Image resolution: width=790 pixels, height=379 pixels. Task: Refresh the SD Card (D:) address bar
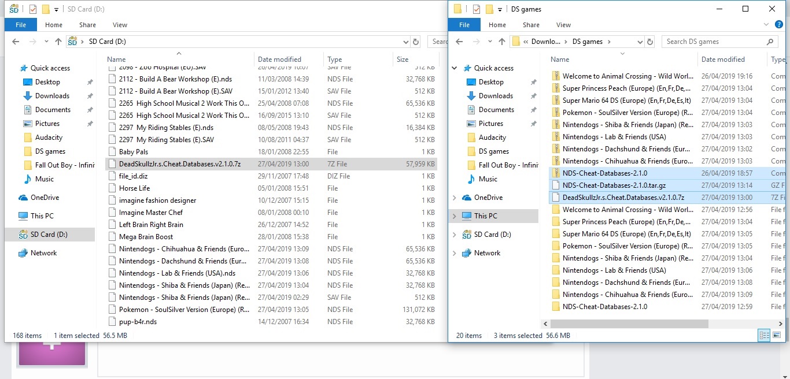pos(415,42)
